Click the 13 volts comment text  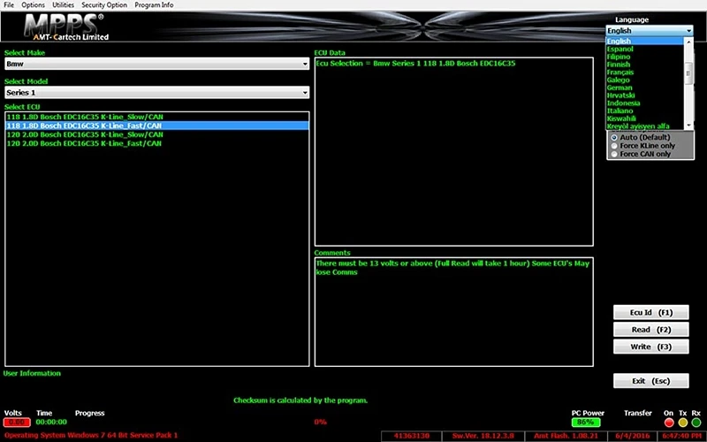tap(452, 268)
